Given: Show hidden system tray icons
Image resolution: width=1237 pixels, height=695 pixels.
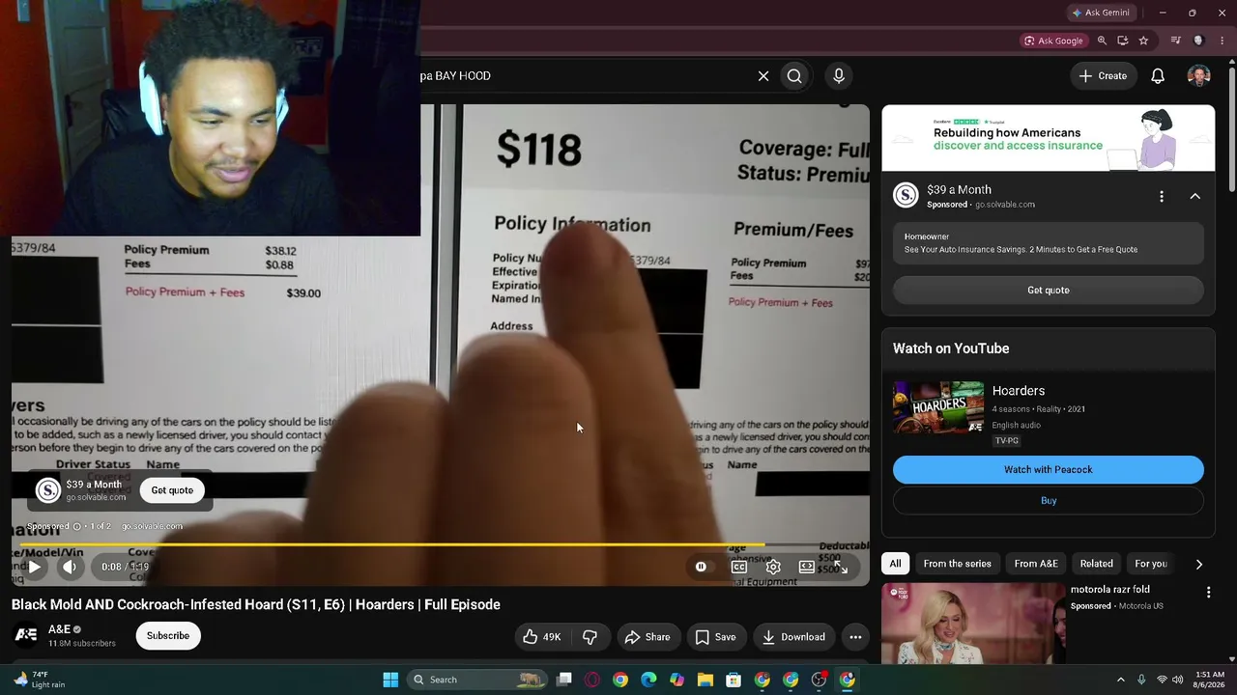Looking at the screenshot, I should point(1120,680).
